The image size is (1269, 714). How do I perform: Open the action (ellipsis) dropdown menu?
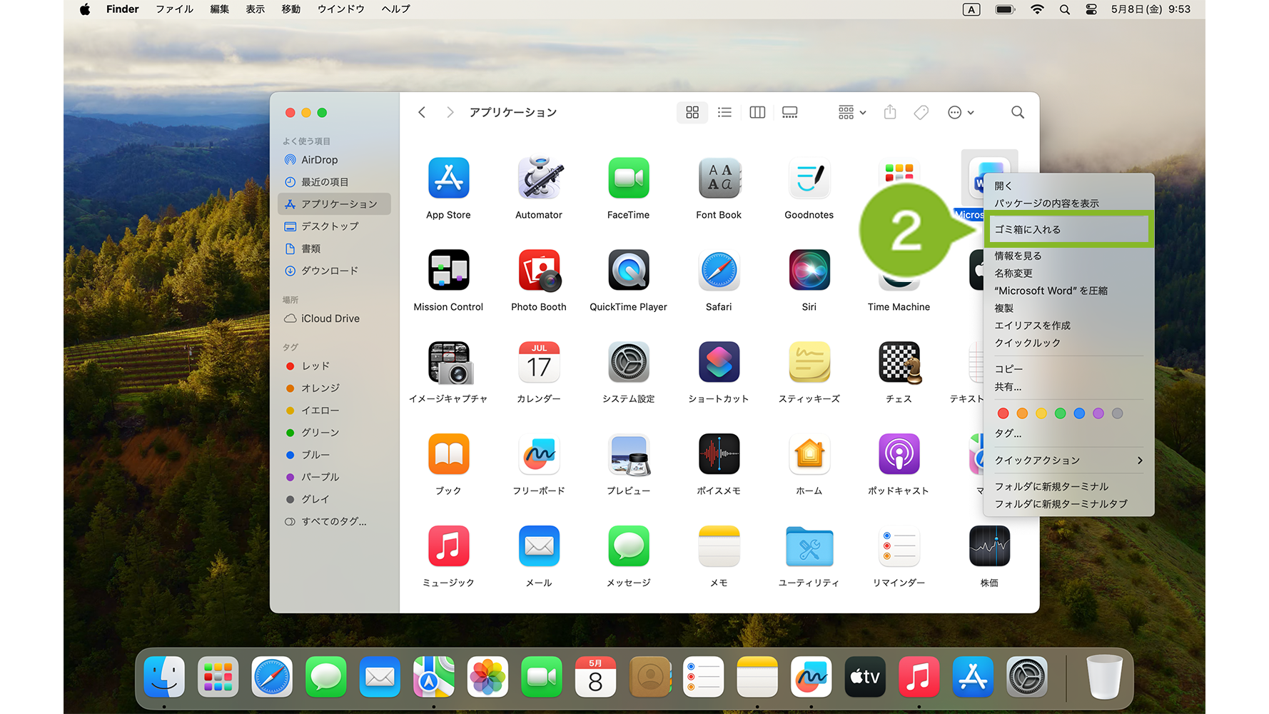pyautogui.click(x=961, y=112)
